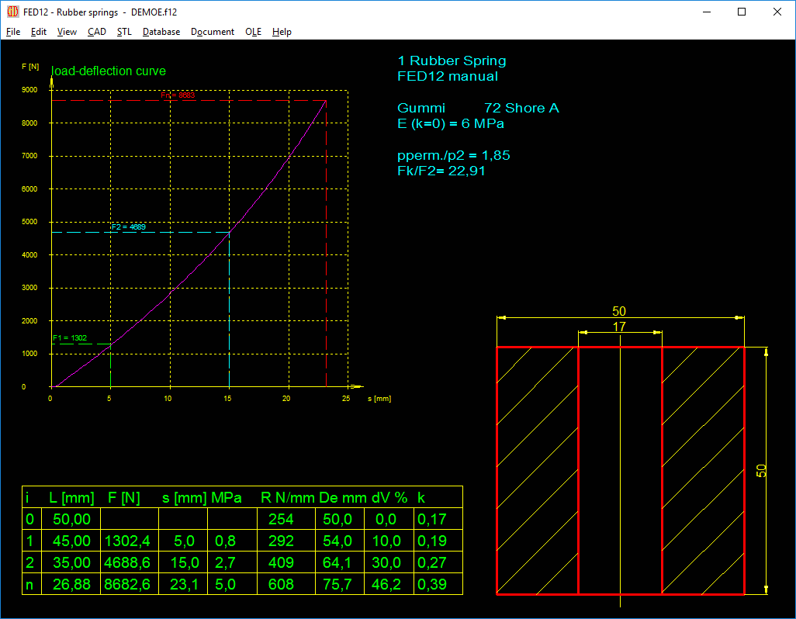Open the STL menu

tap(124, 32)
